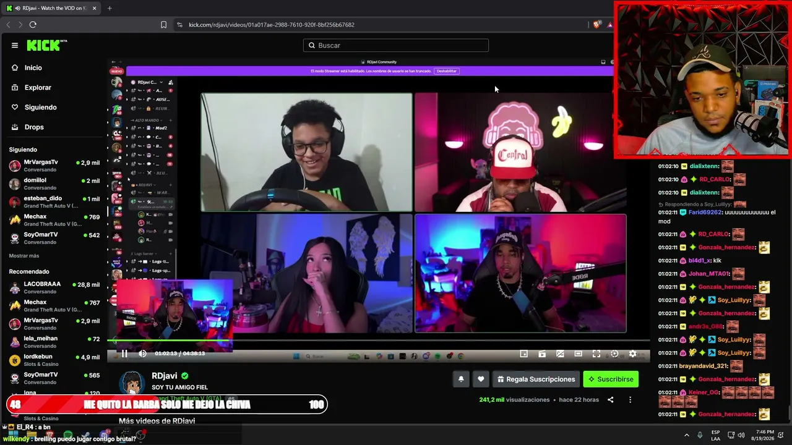792x445 pixels.
Task: Open the microphone icon in the system tray
Action: click(700, 435)
